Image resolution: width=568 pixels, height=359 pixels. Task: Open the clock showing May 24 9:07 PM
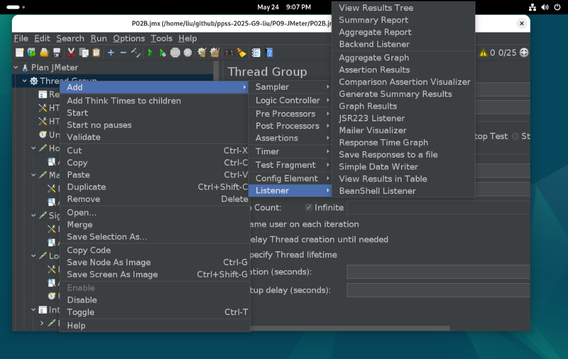click(x=284, y=7)
